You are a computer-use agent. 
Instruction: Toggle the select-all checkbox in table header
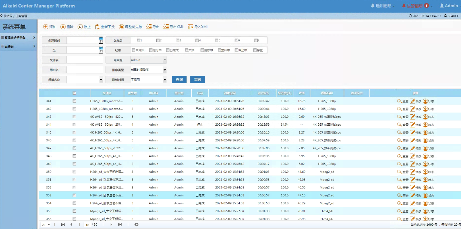[x=74, y=93]
